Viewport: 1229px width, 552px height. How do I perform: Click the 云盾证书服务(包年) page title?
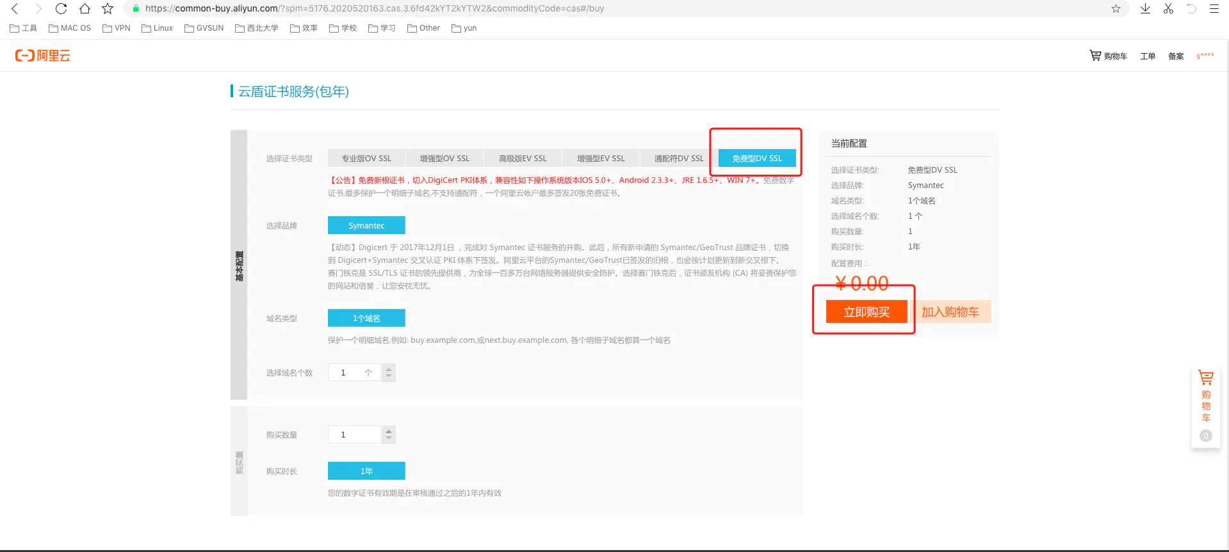pos(293,91)
